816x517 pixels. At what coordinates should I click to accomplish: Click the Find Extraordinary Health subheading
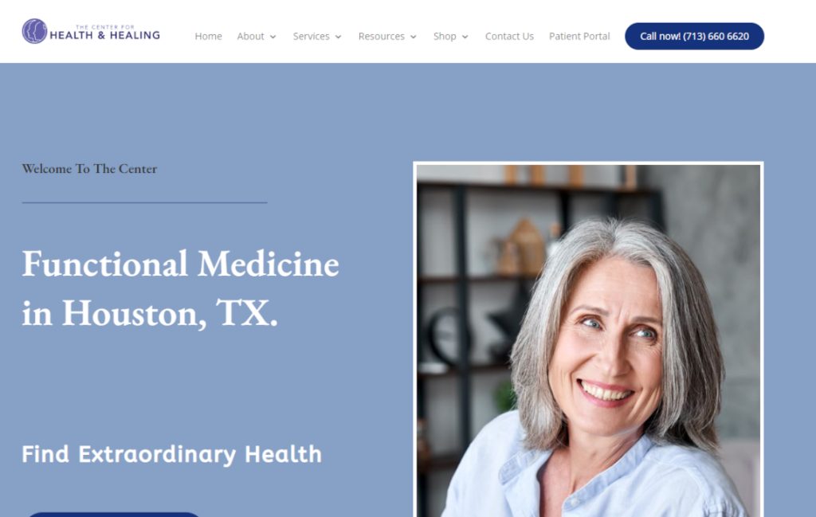pyautogui.click(x=172, y=455)
